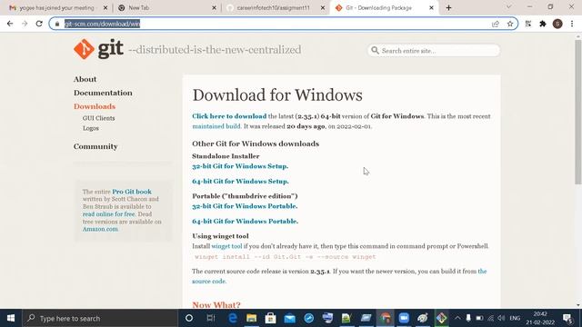Show hidden system tray icons
This screenshot has height=327, width=582.
click(x=457, y=318)
